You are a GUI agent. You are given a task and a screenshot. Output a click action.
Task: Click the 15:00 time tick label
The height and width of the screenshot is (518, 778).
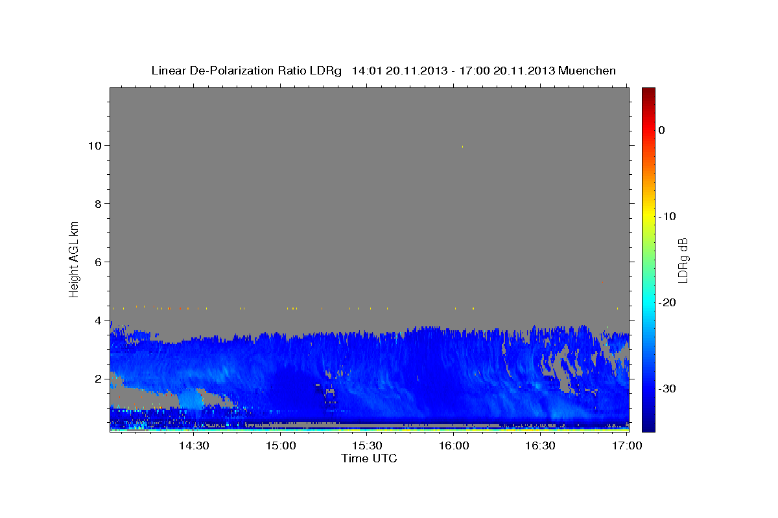coord(281,446)
